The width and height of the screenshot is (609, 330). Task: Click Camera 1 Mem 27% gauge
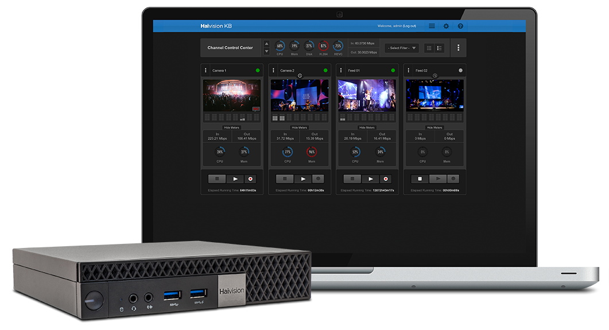point(244,152)
